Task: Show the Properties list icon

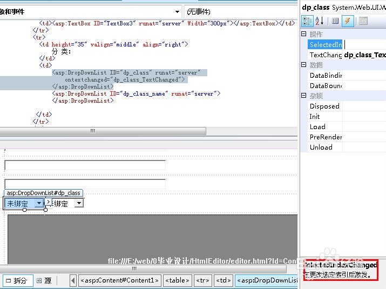Action: (335, 21)
